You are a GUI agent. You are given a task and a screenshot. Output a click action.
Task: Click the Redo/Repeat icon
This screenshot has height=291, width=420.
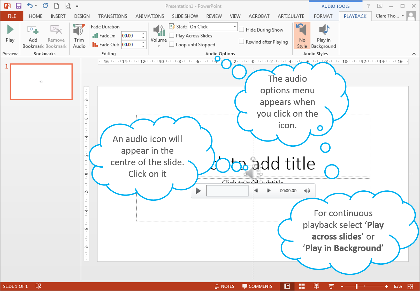(45, 6)
